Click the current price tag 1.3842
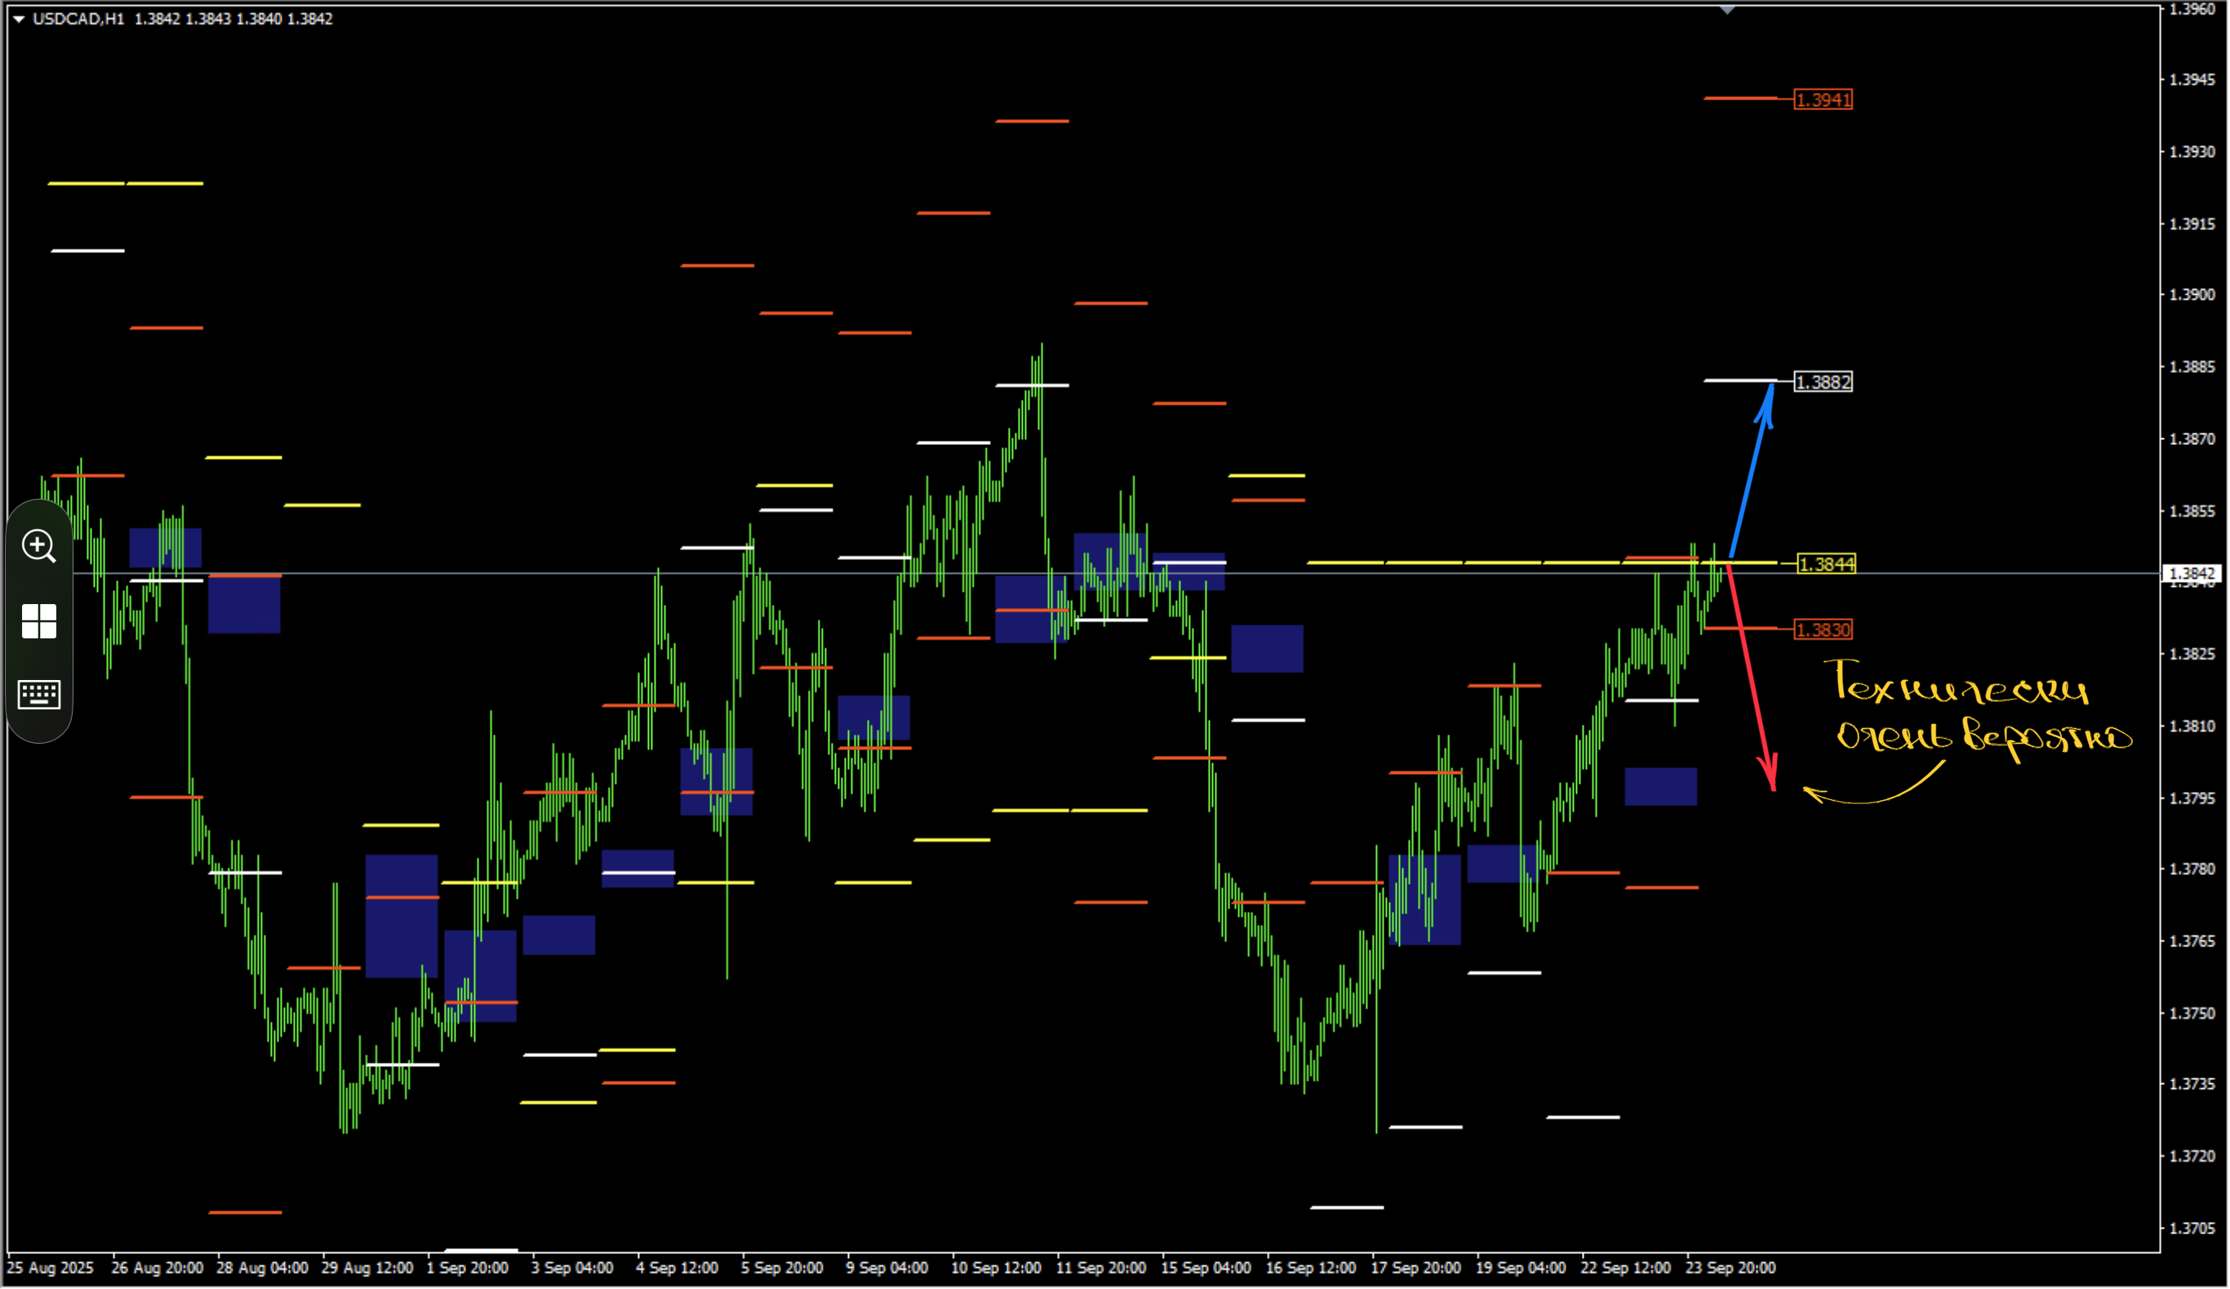The image size is (2230, 1289). pos(2192,574)
